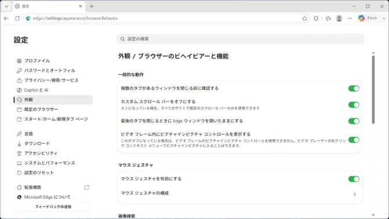Open a new tab with the plus button
The width and height of the screenshot is (389, 219).
click(x=91, y=6)
